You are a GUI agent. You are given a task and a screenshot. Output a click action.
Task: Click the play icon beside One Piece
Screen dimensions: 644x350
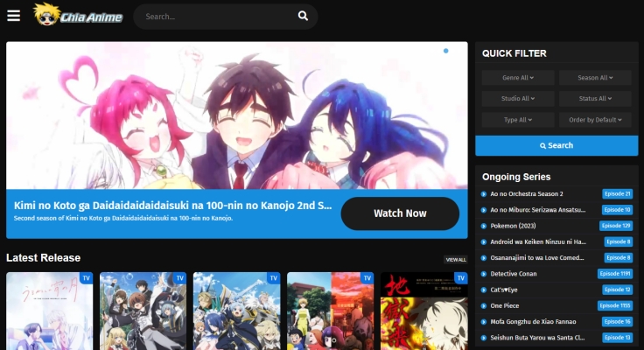[x=483, y=306]
